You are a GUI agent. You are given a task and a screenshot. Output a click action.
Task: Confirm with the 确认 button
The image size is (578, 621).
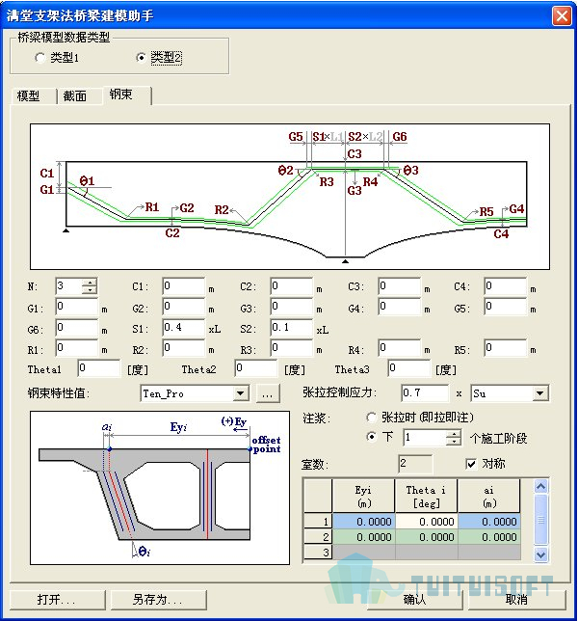pyautogui.click(x=415, y=600)
